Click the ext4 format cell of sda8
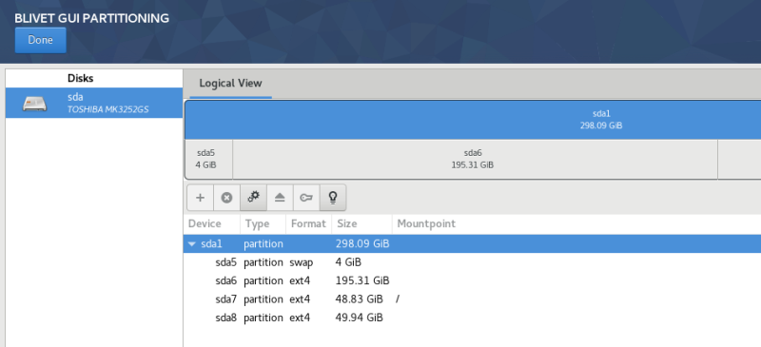Image resolution: width=761 pixels, height=347 pixels. (x=300, y=318)
